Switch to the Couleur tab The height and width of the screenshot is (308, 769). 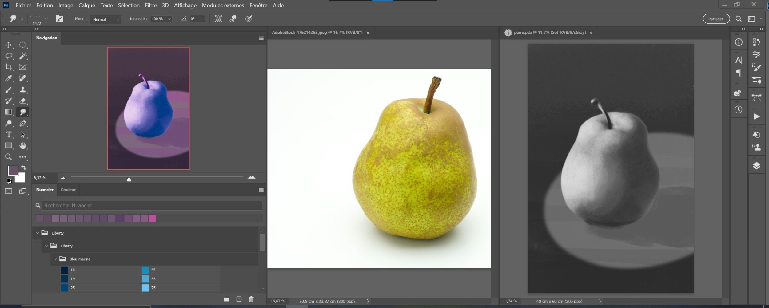pyautogui.click(x=68, y=190)
